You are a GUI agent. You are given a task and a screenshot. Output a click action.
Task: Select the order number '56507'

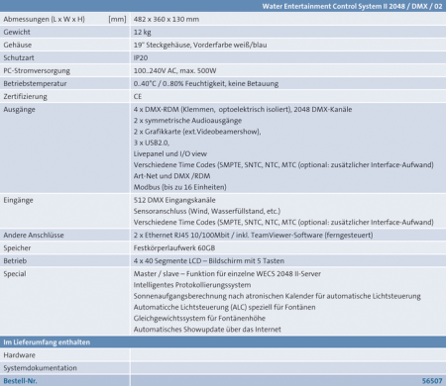coord(432,381)
